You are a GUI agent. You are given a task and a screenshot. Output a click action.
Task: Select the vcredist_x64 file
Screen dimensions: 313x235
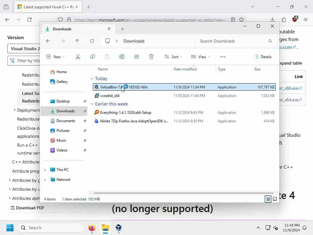184,96
